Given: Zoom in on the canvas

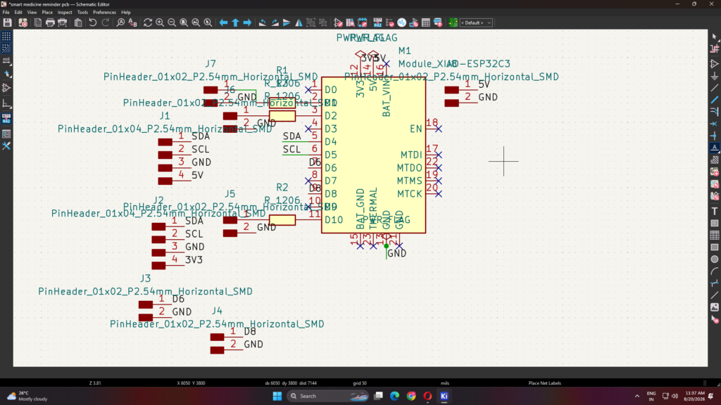Looking at the screenshot, I should pos(160,22).
